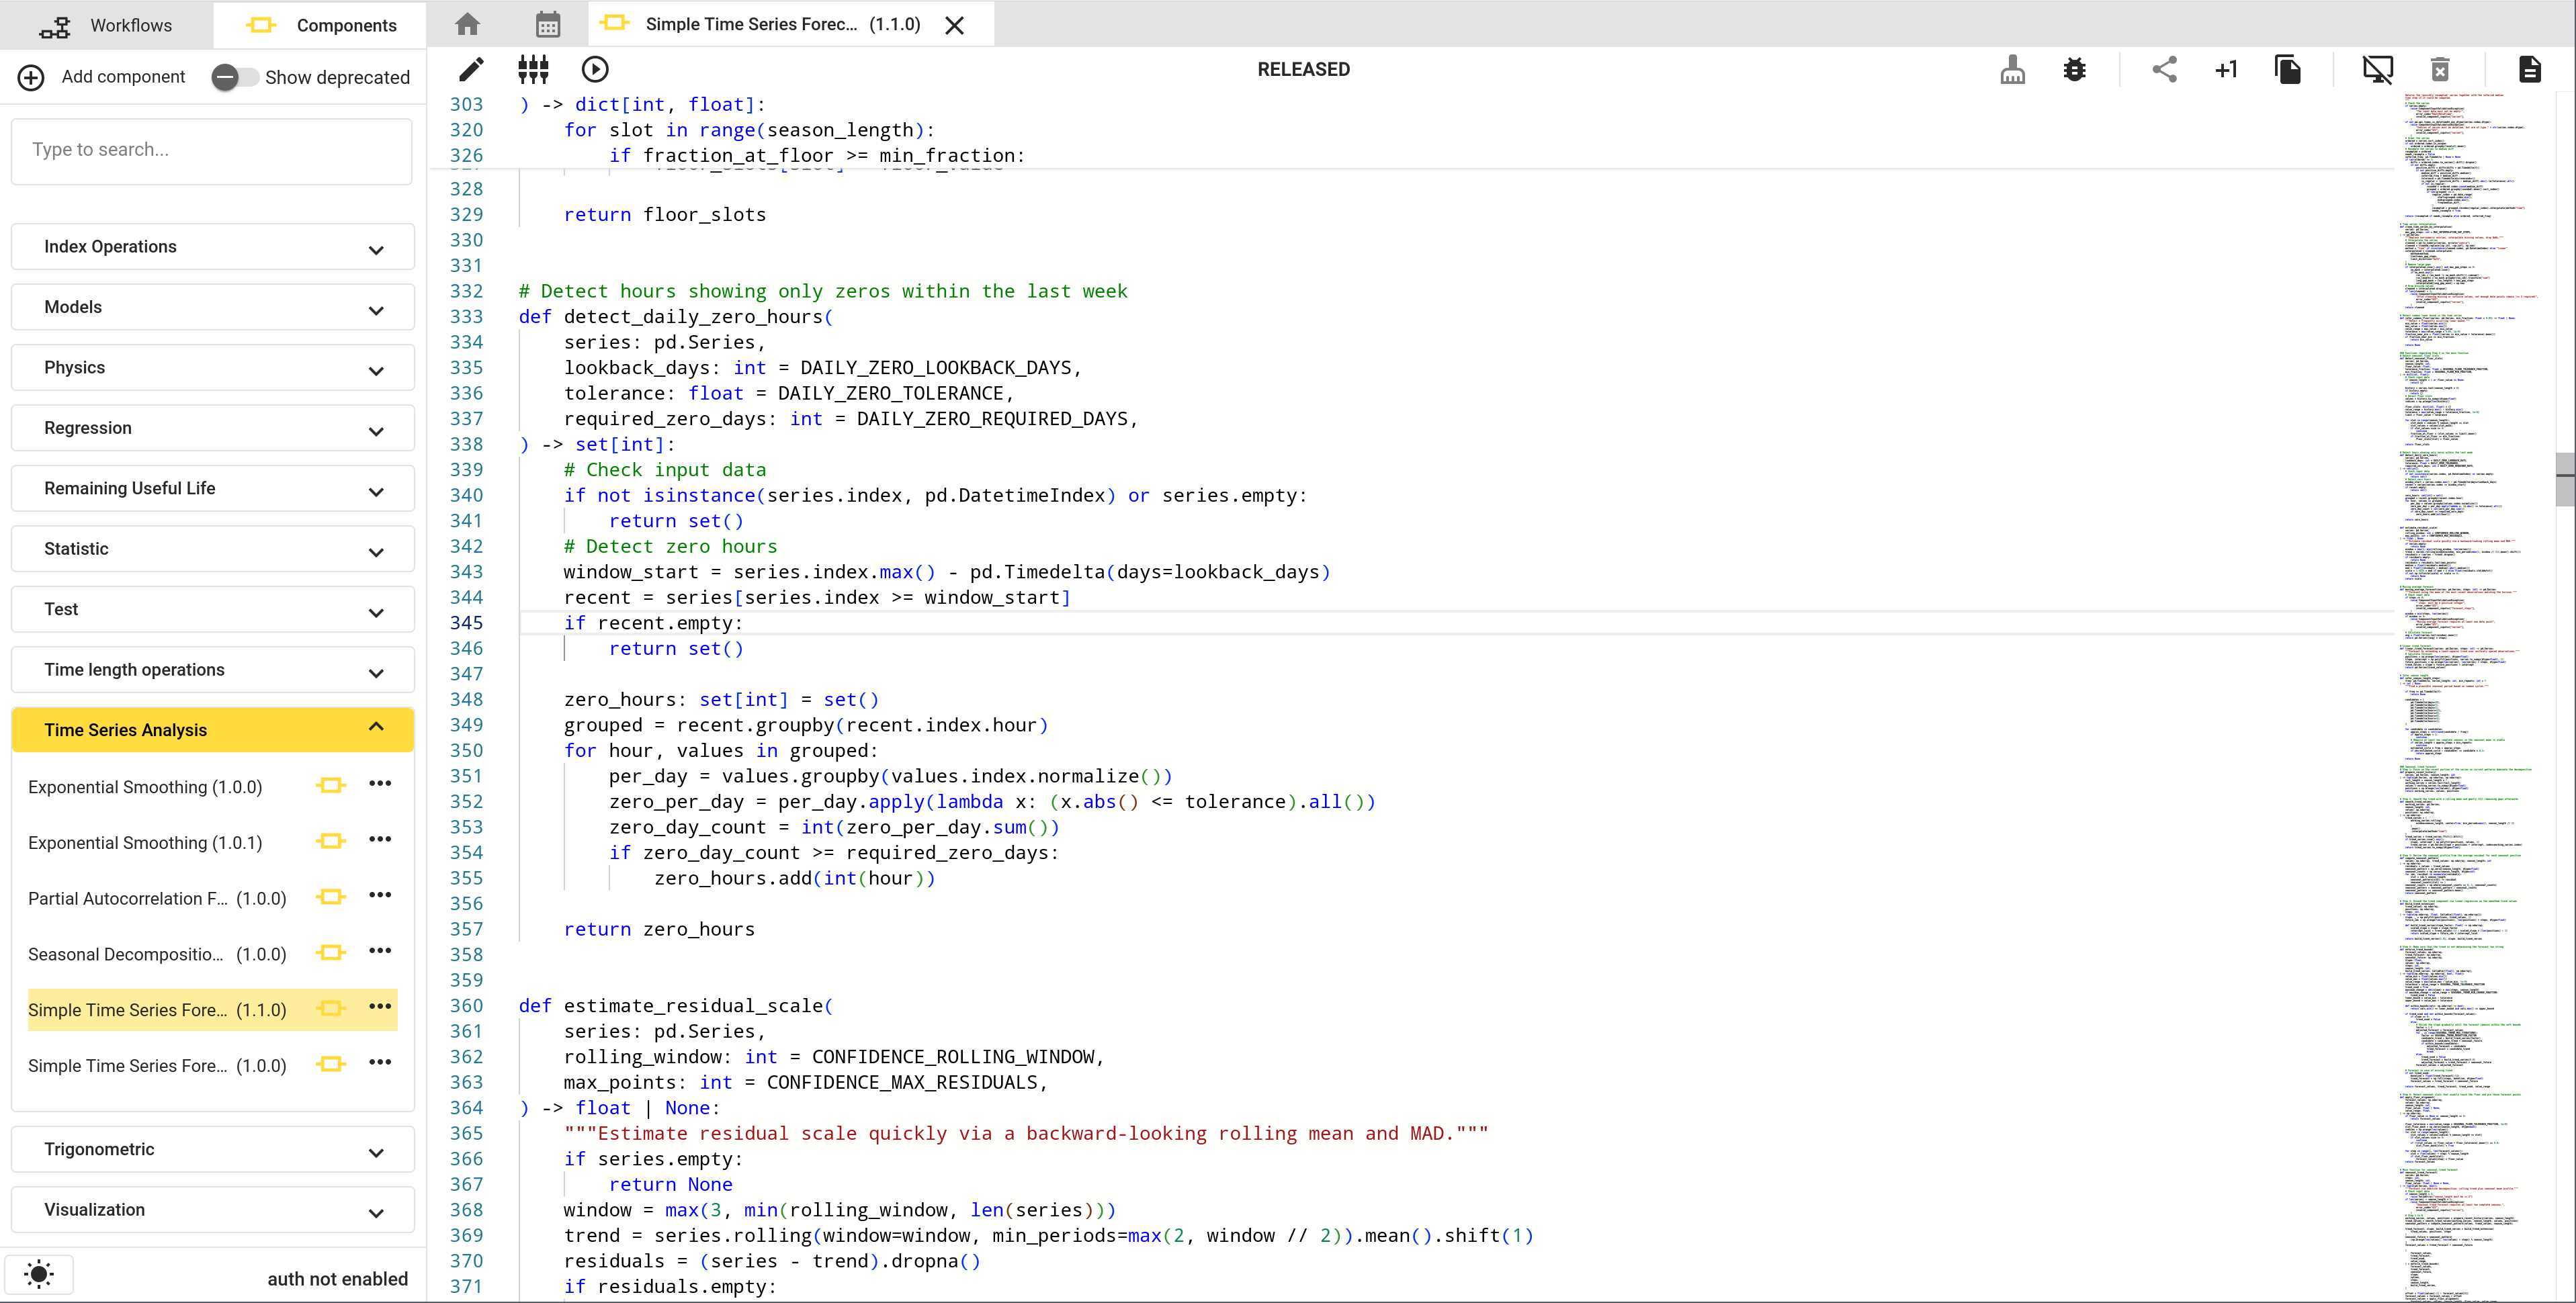The image size is (2576, 1303).
Task: Click the Add component plus icon
Action: (31, 77)
